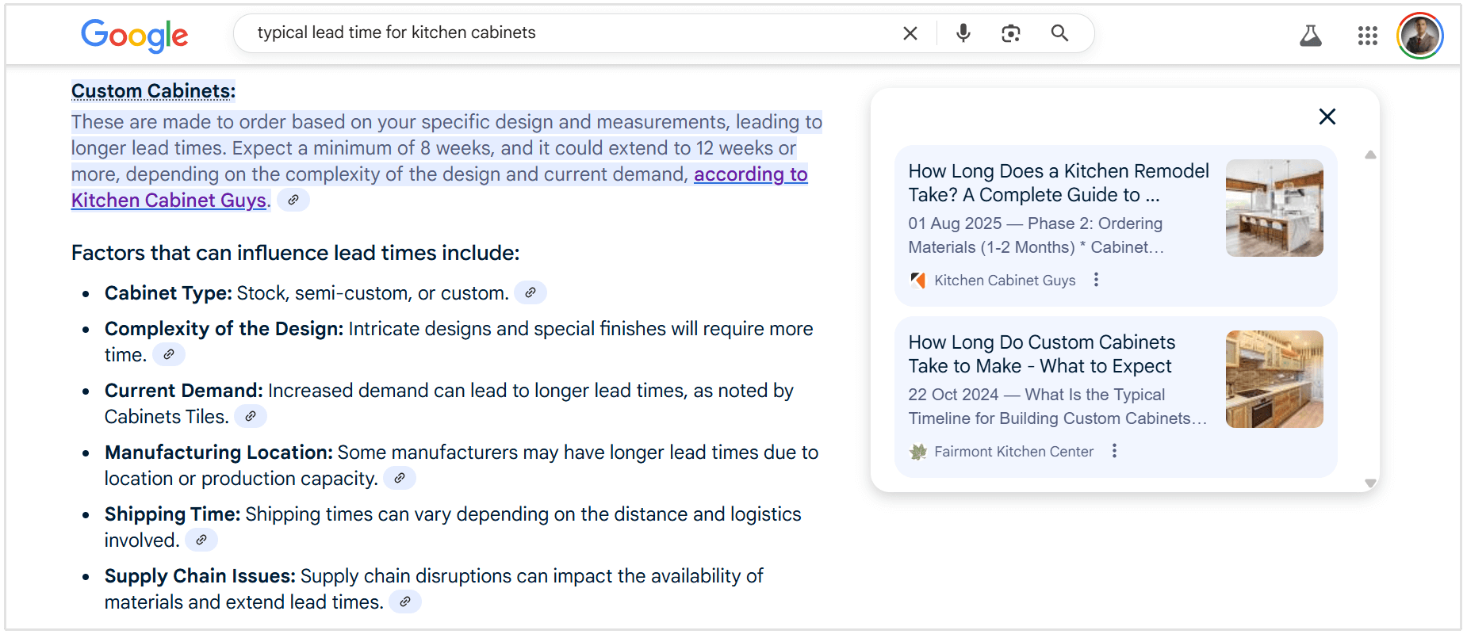This screenshot has height=634, width=1467.
Task: Click the link chip after Kitchen Cabinet Guys
Action: 293,200
